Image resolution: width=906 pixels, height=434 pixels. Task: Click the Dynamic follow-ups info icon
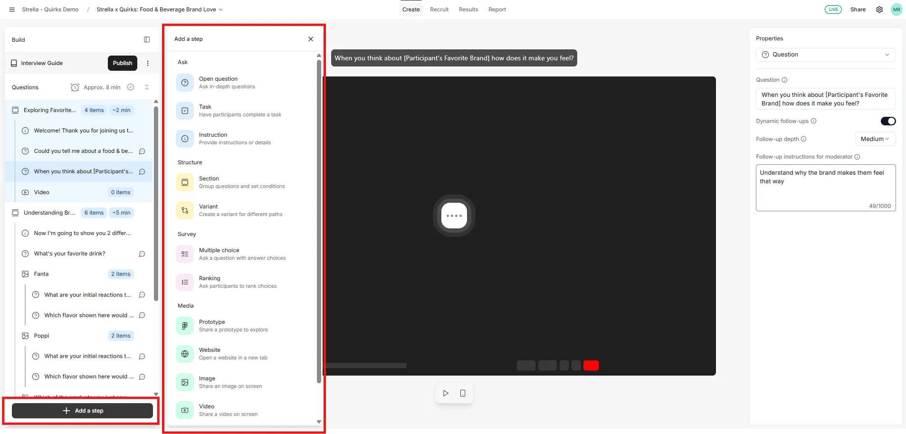click(x=813, y=121)
